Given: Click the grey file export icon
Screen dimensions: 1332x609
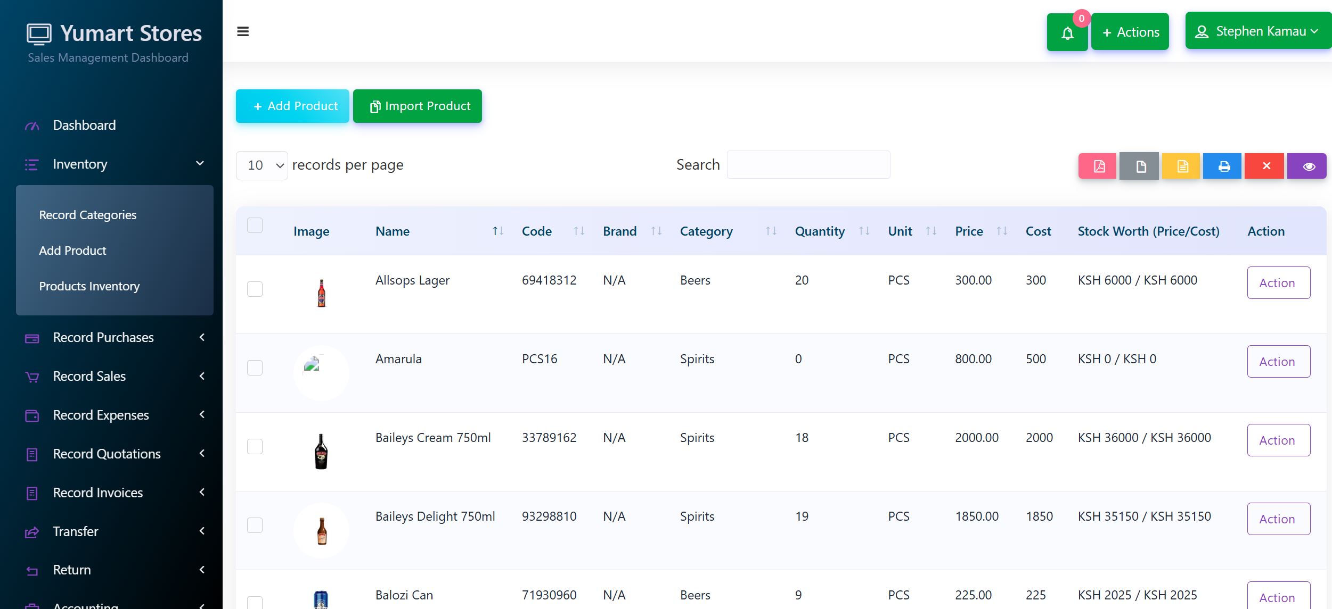Looking at the screenshot, I should (x=1139, y=166).
